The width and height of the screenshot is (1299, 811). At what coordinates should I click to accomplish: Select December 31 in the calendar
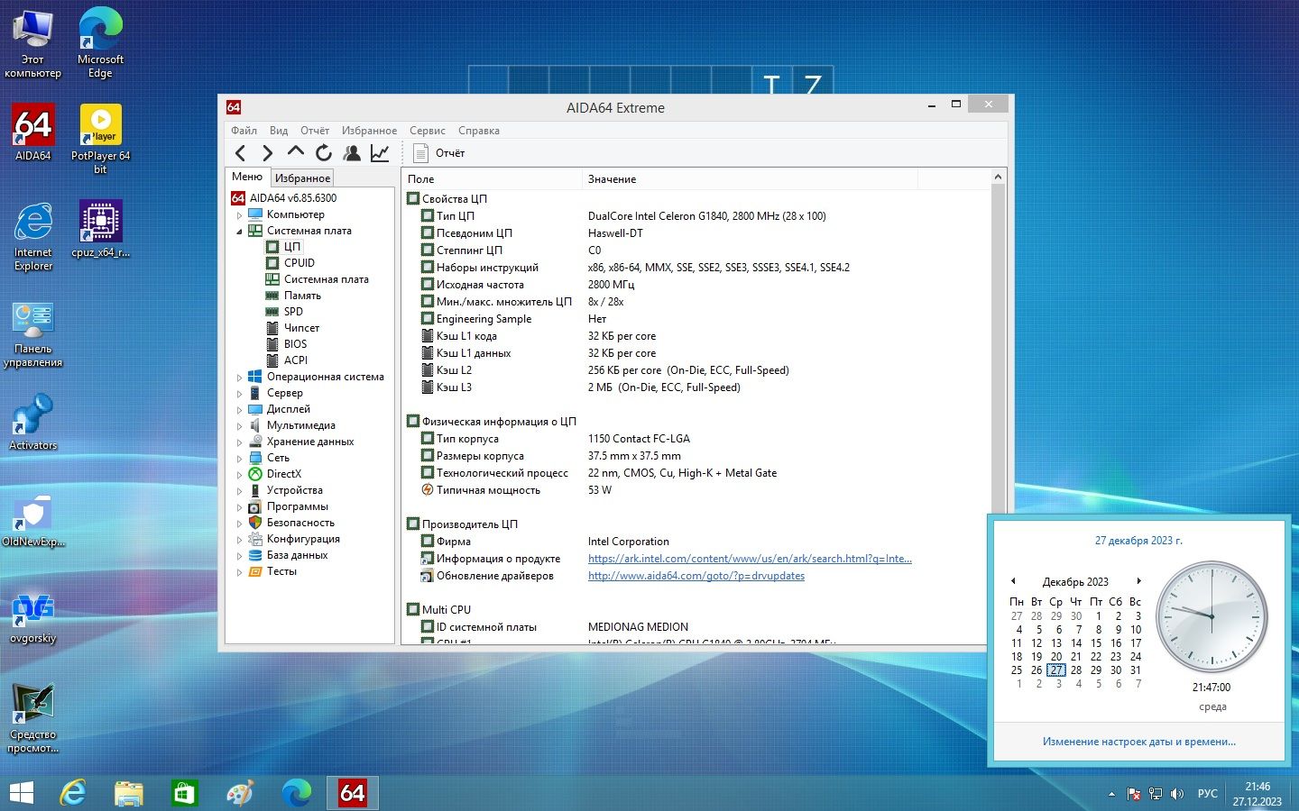(x=1136, y=670)
